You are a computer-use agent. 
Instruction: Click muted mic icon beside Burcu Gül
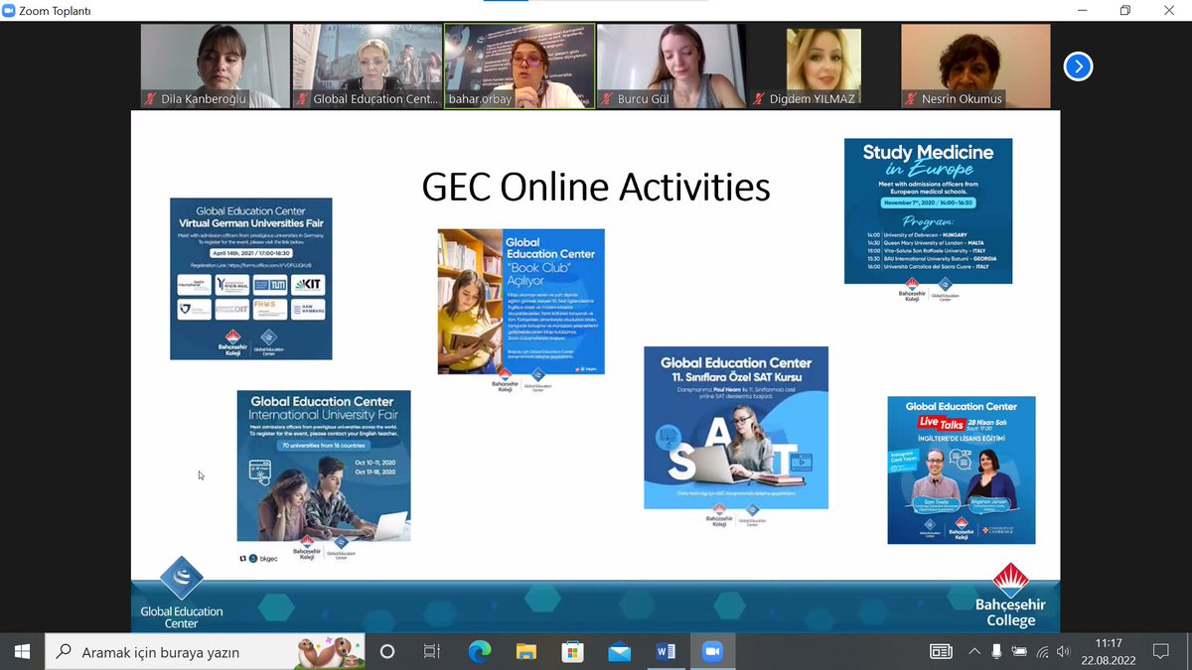[606, 98]
